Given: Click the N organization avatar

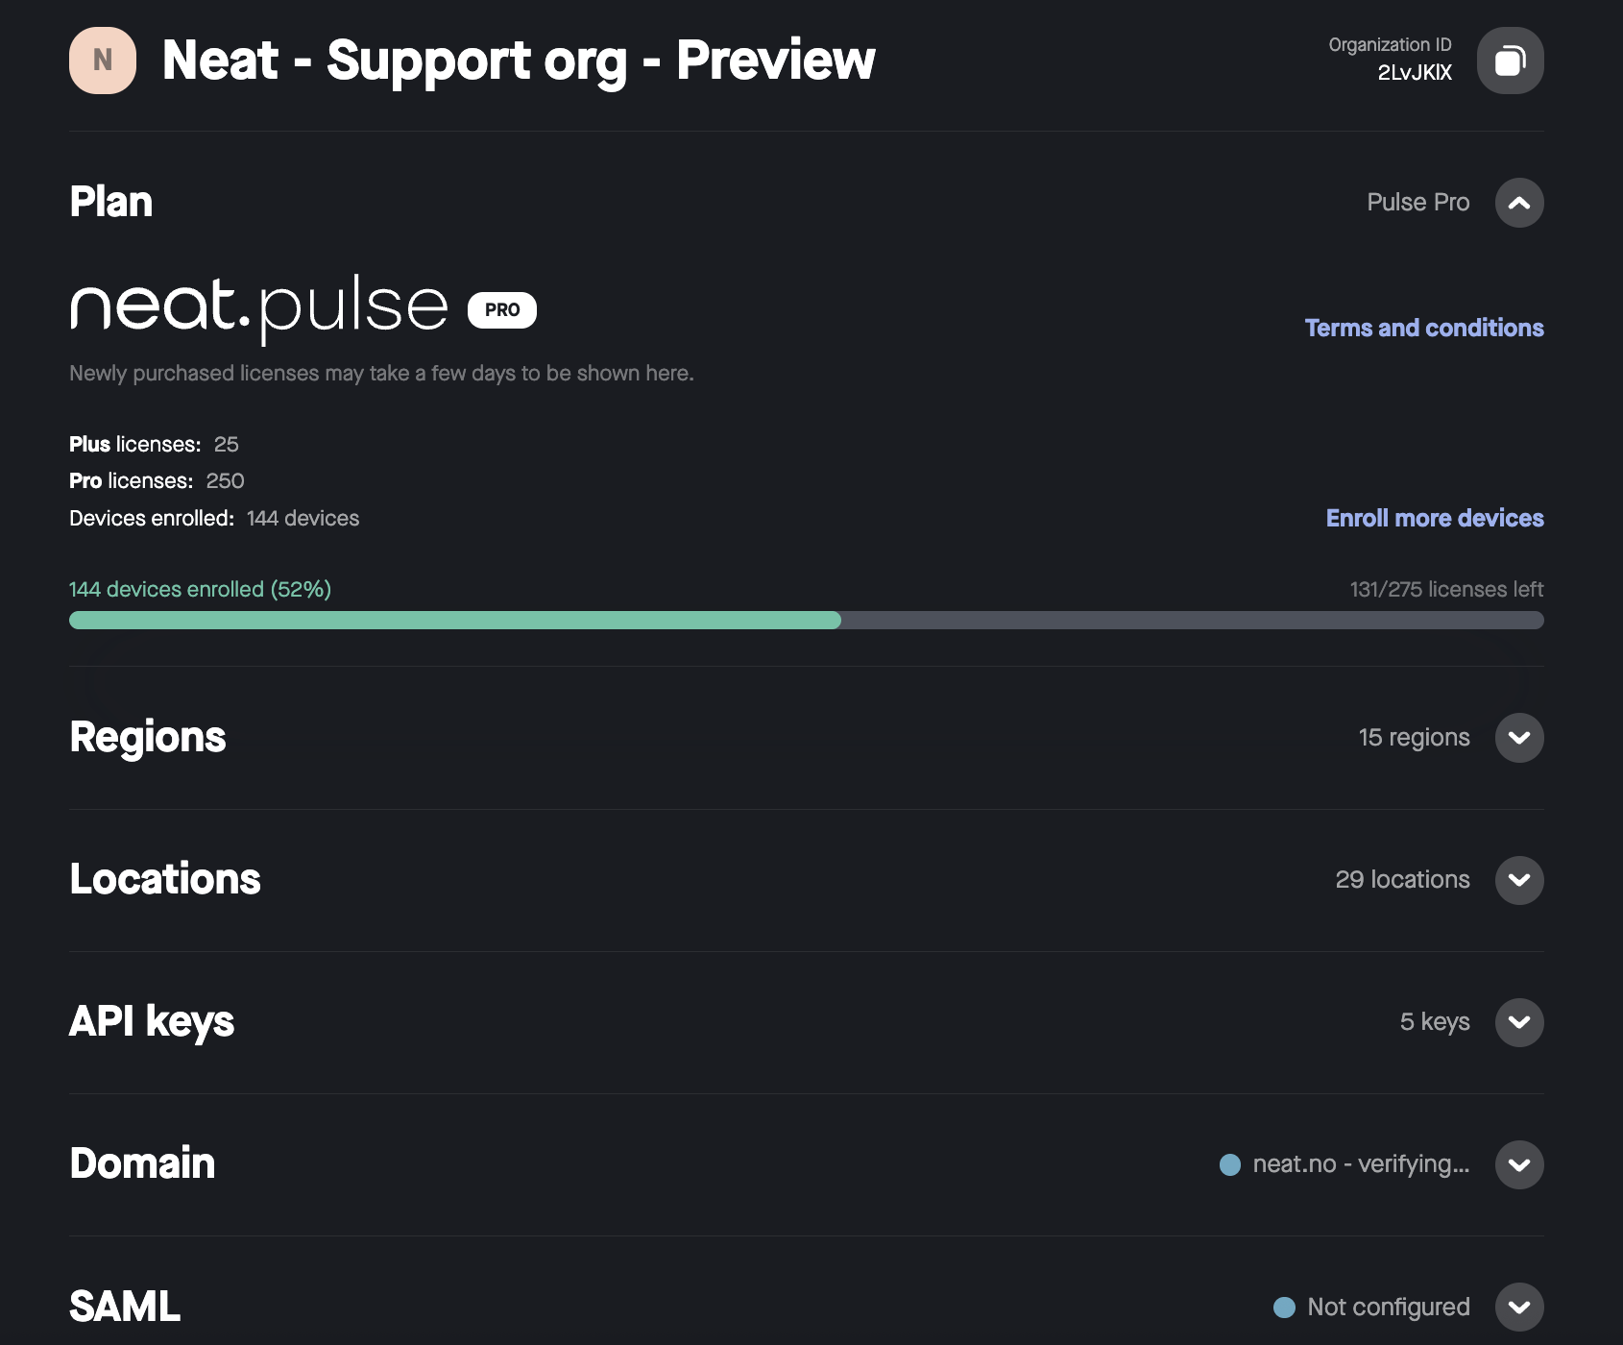Looking at the screenshot, I should coord(103,61).
